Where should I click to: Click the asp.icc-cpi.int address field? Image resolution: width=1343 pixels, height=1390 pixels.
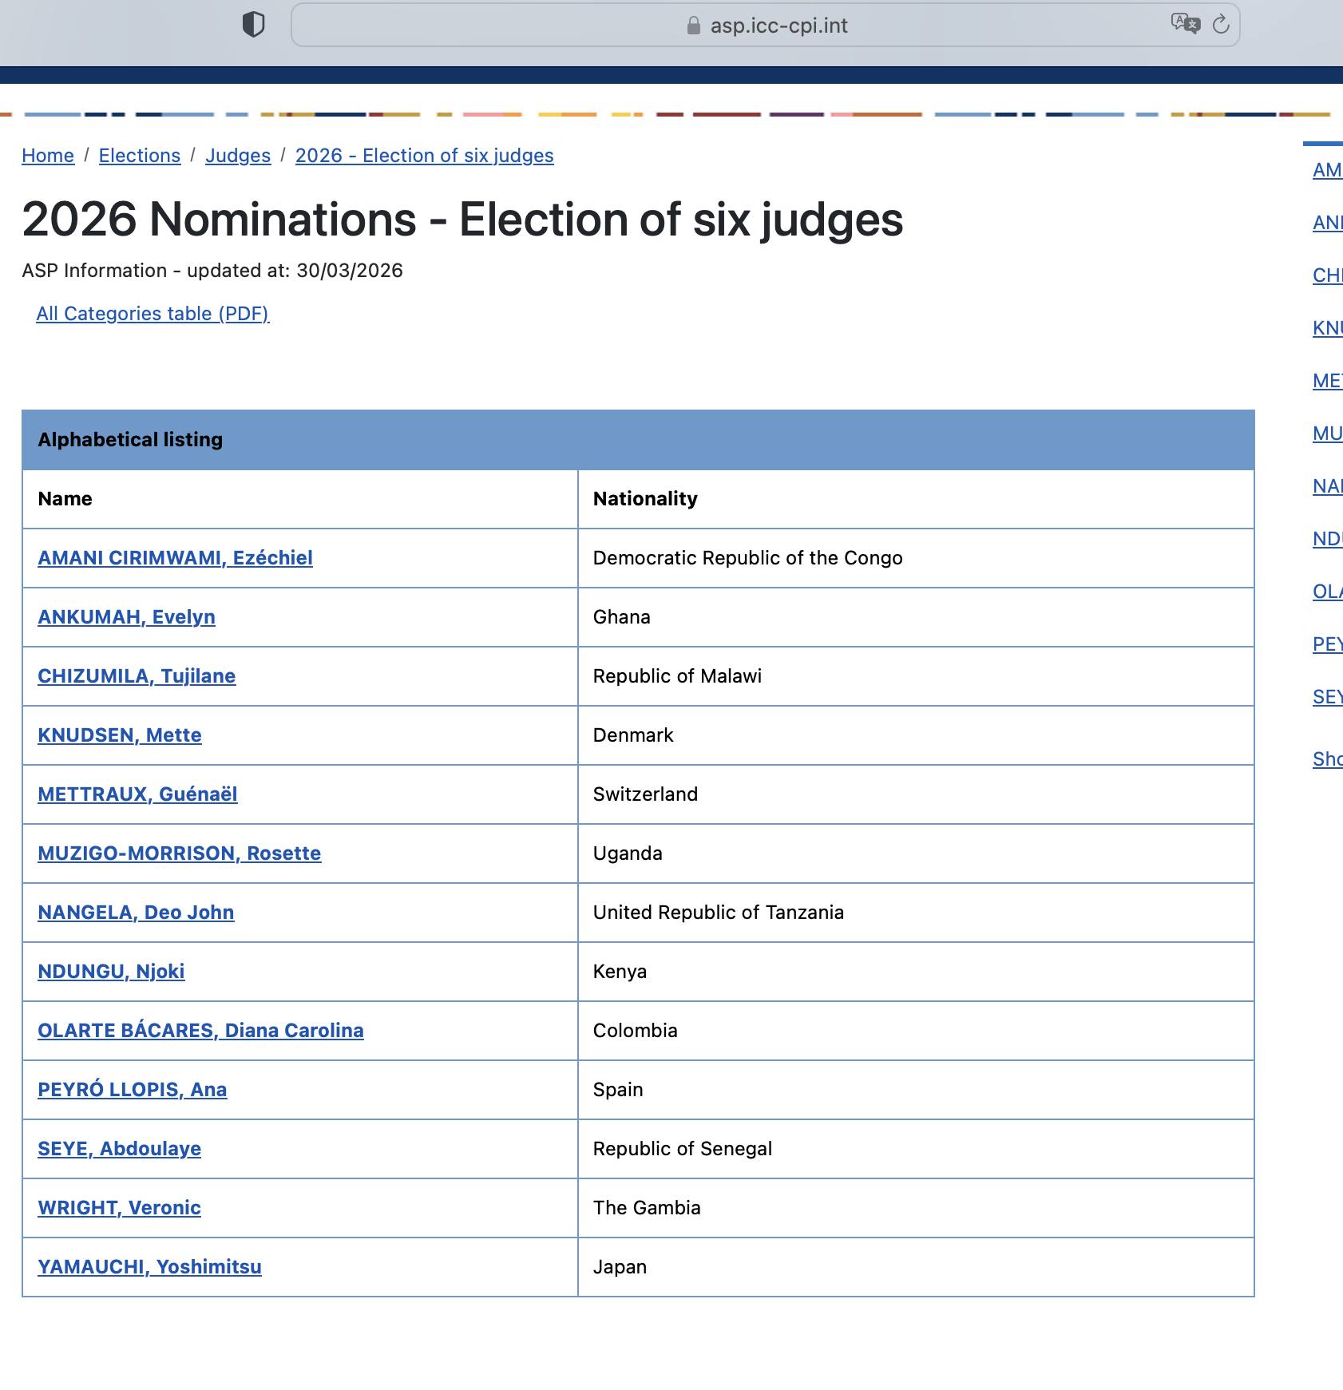coord(778,26)
